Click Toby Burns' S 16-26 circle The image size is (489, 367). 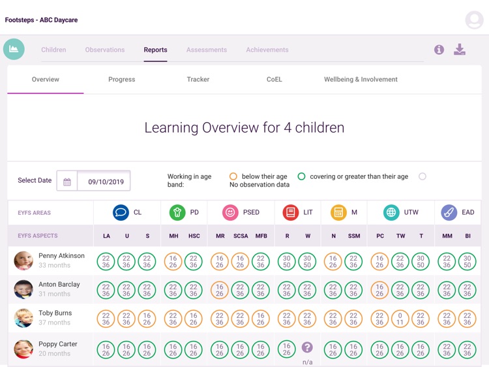pos(147,319)
